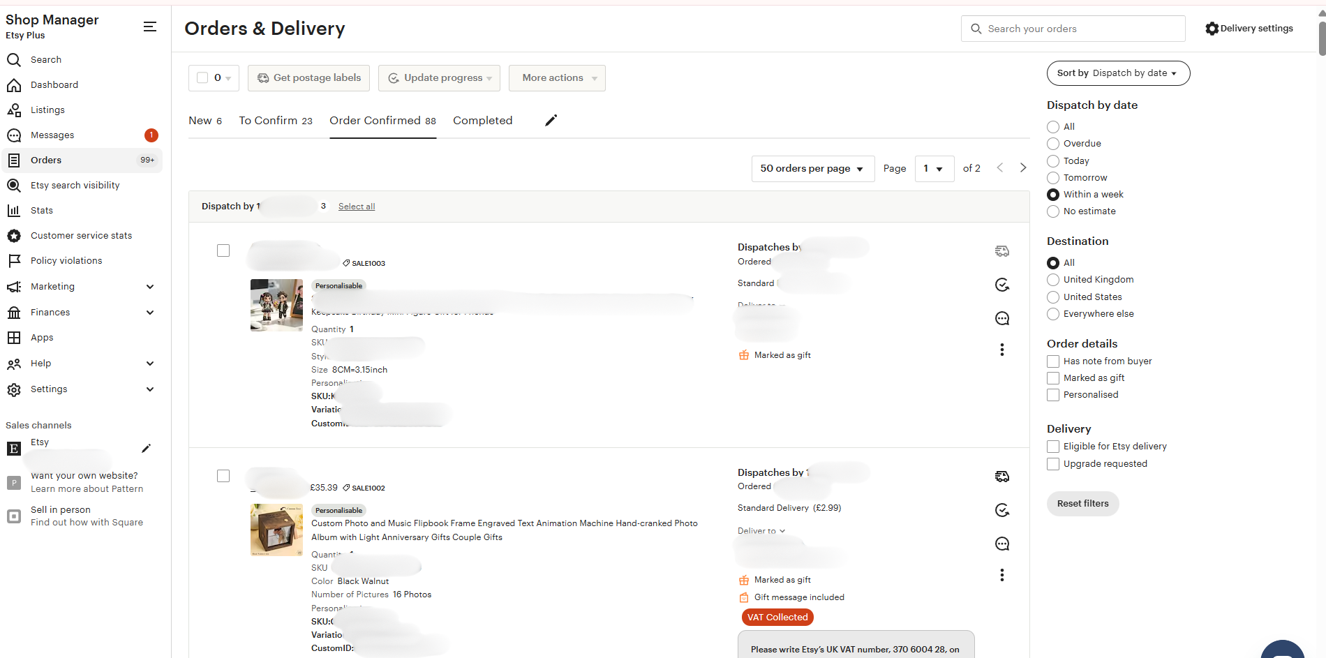
Task: Edit the Etsy sales channel pencil icon
Action: [x=146, y=448]
